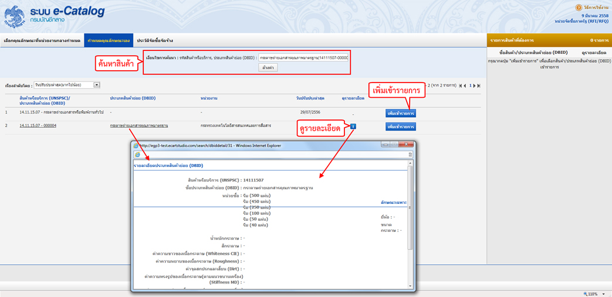Screen dimensions: 612x297
Task: Jump to last results page
Action: (x=479, y=86)
